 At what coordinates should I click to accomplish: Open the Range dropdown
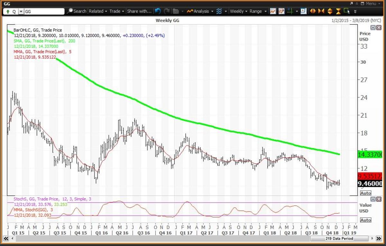point(258,11)
